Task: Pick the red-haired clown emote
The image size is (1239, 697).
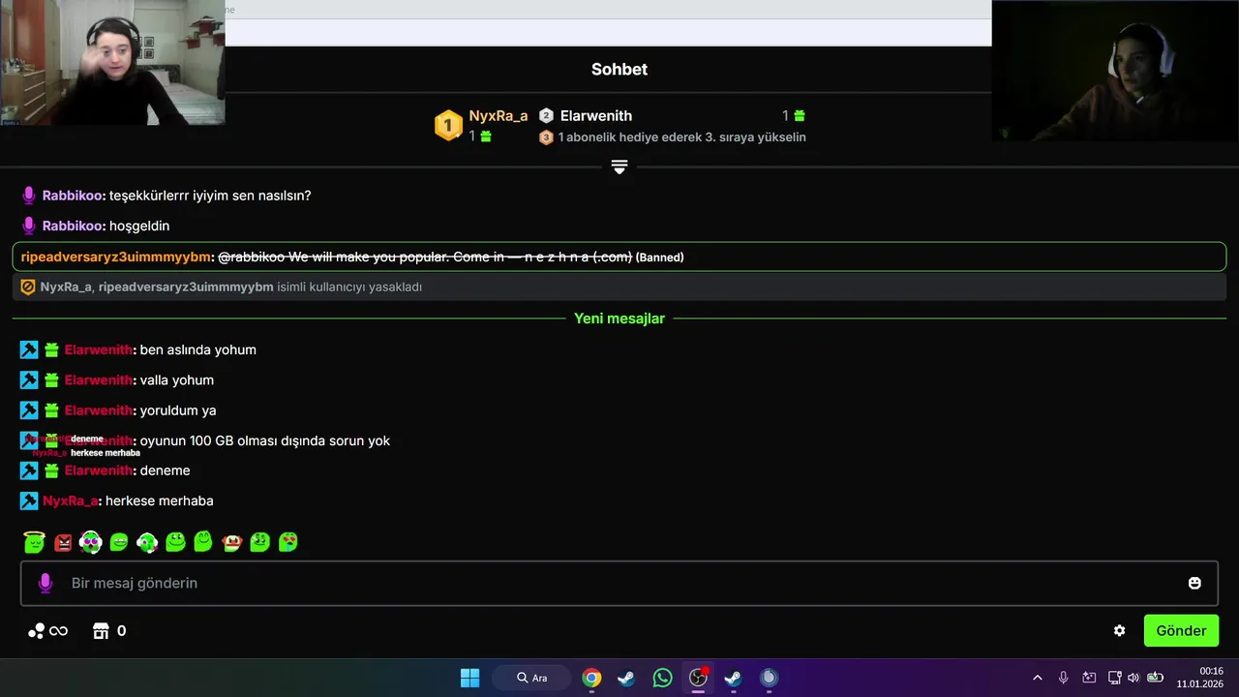Action: coord(231,542)
